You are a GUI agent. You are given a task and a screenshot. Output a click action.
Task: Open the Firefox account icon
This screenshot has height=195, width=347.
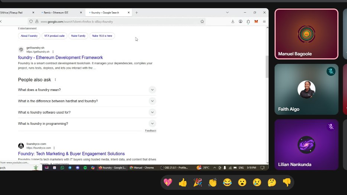(x=240, y=22)
